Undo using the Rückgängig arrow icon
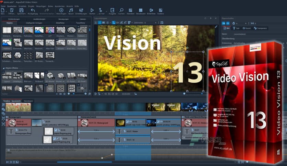The width and height of the screenshot is (287, 166). coord(33,11)
